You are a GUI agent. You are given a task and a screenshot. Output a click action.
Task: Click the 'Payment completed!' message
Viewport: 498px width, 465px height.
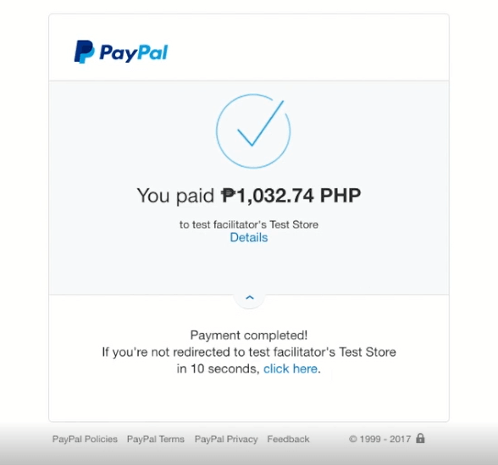249,335
